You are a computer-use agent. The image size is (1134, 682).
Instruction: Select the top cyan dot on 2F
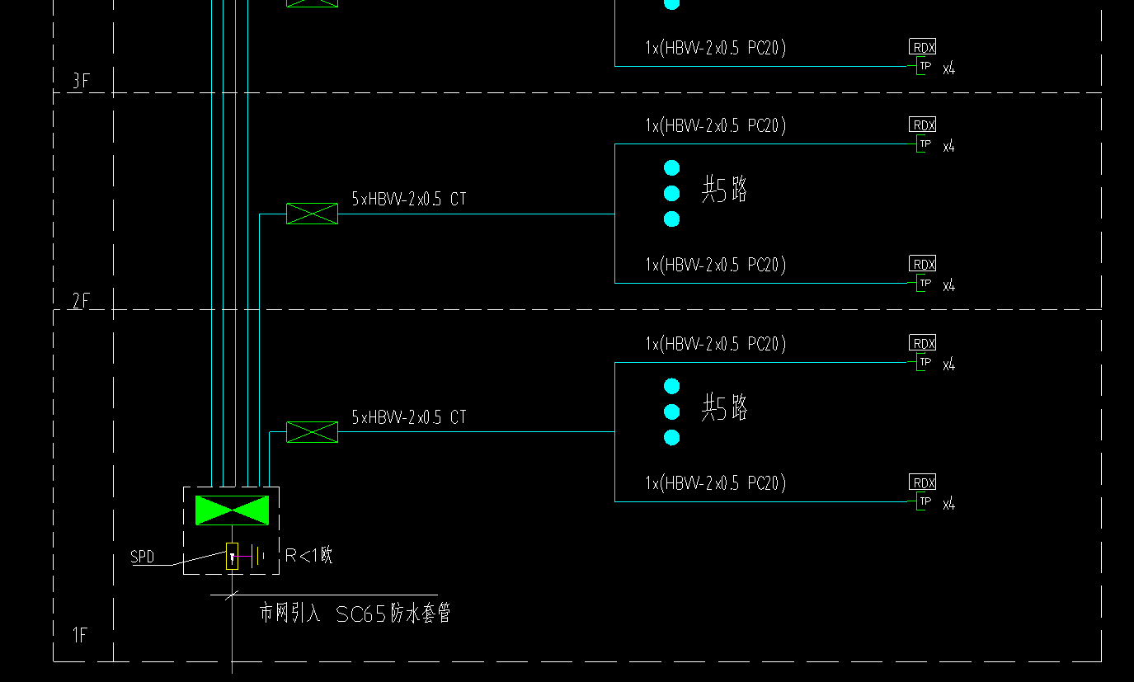(671, 168)
